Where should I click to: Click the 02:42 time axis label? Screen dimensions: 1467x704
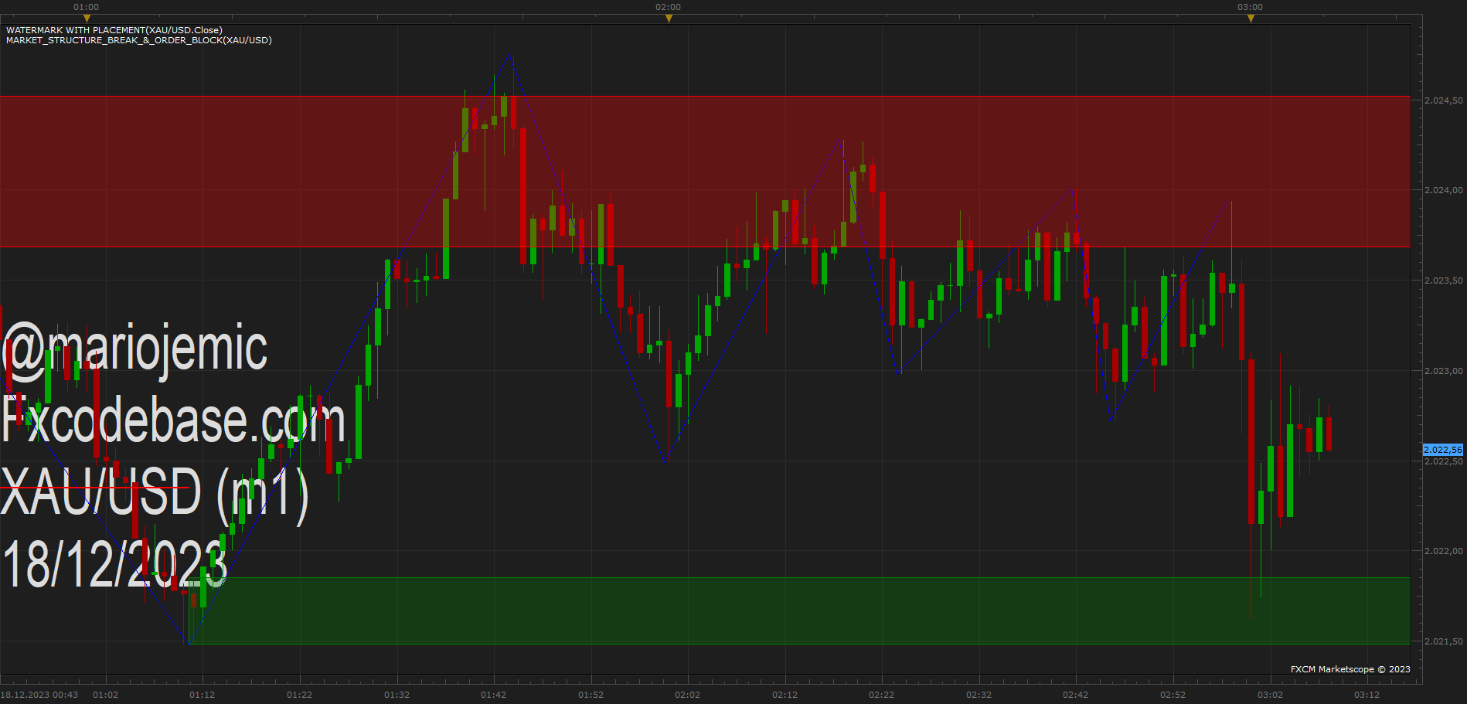1076,695
